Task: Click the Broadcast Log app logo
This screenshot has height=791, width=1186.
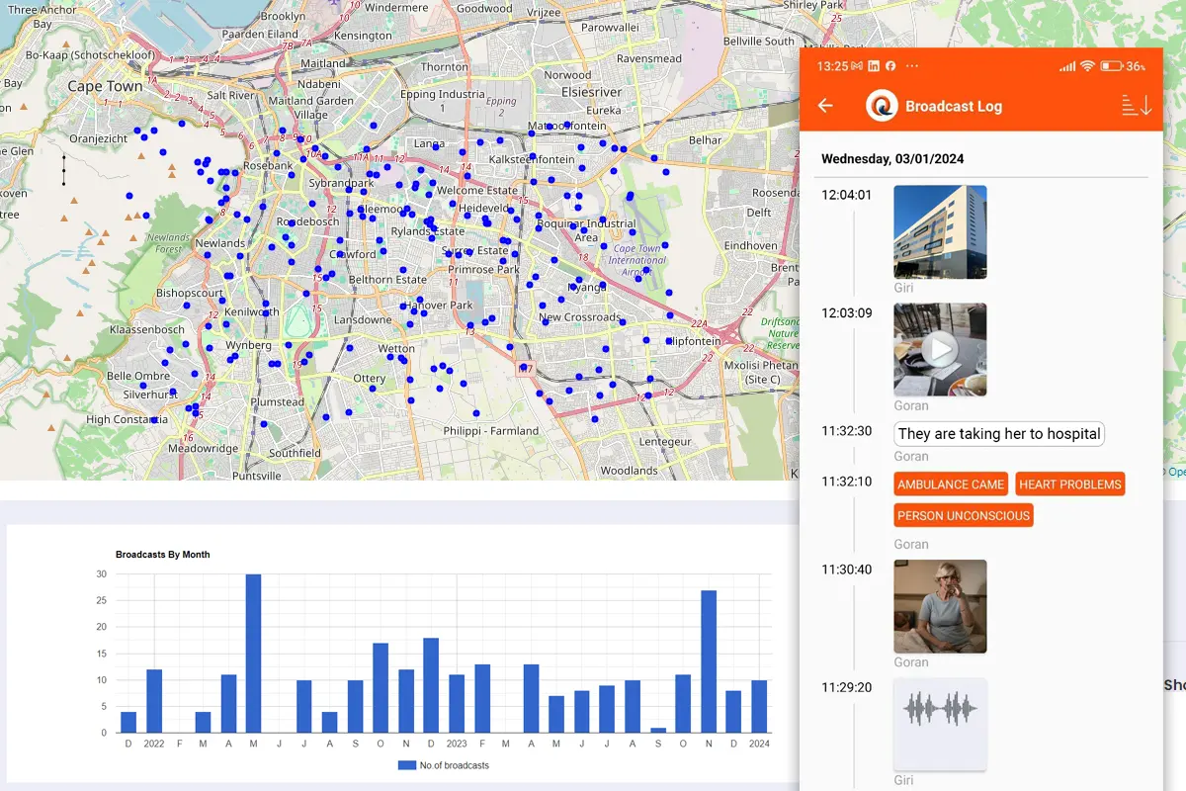Action: coord(882,106)
